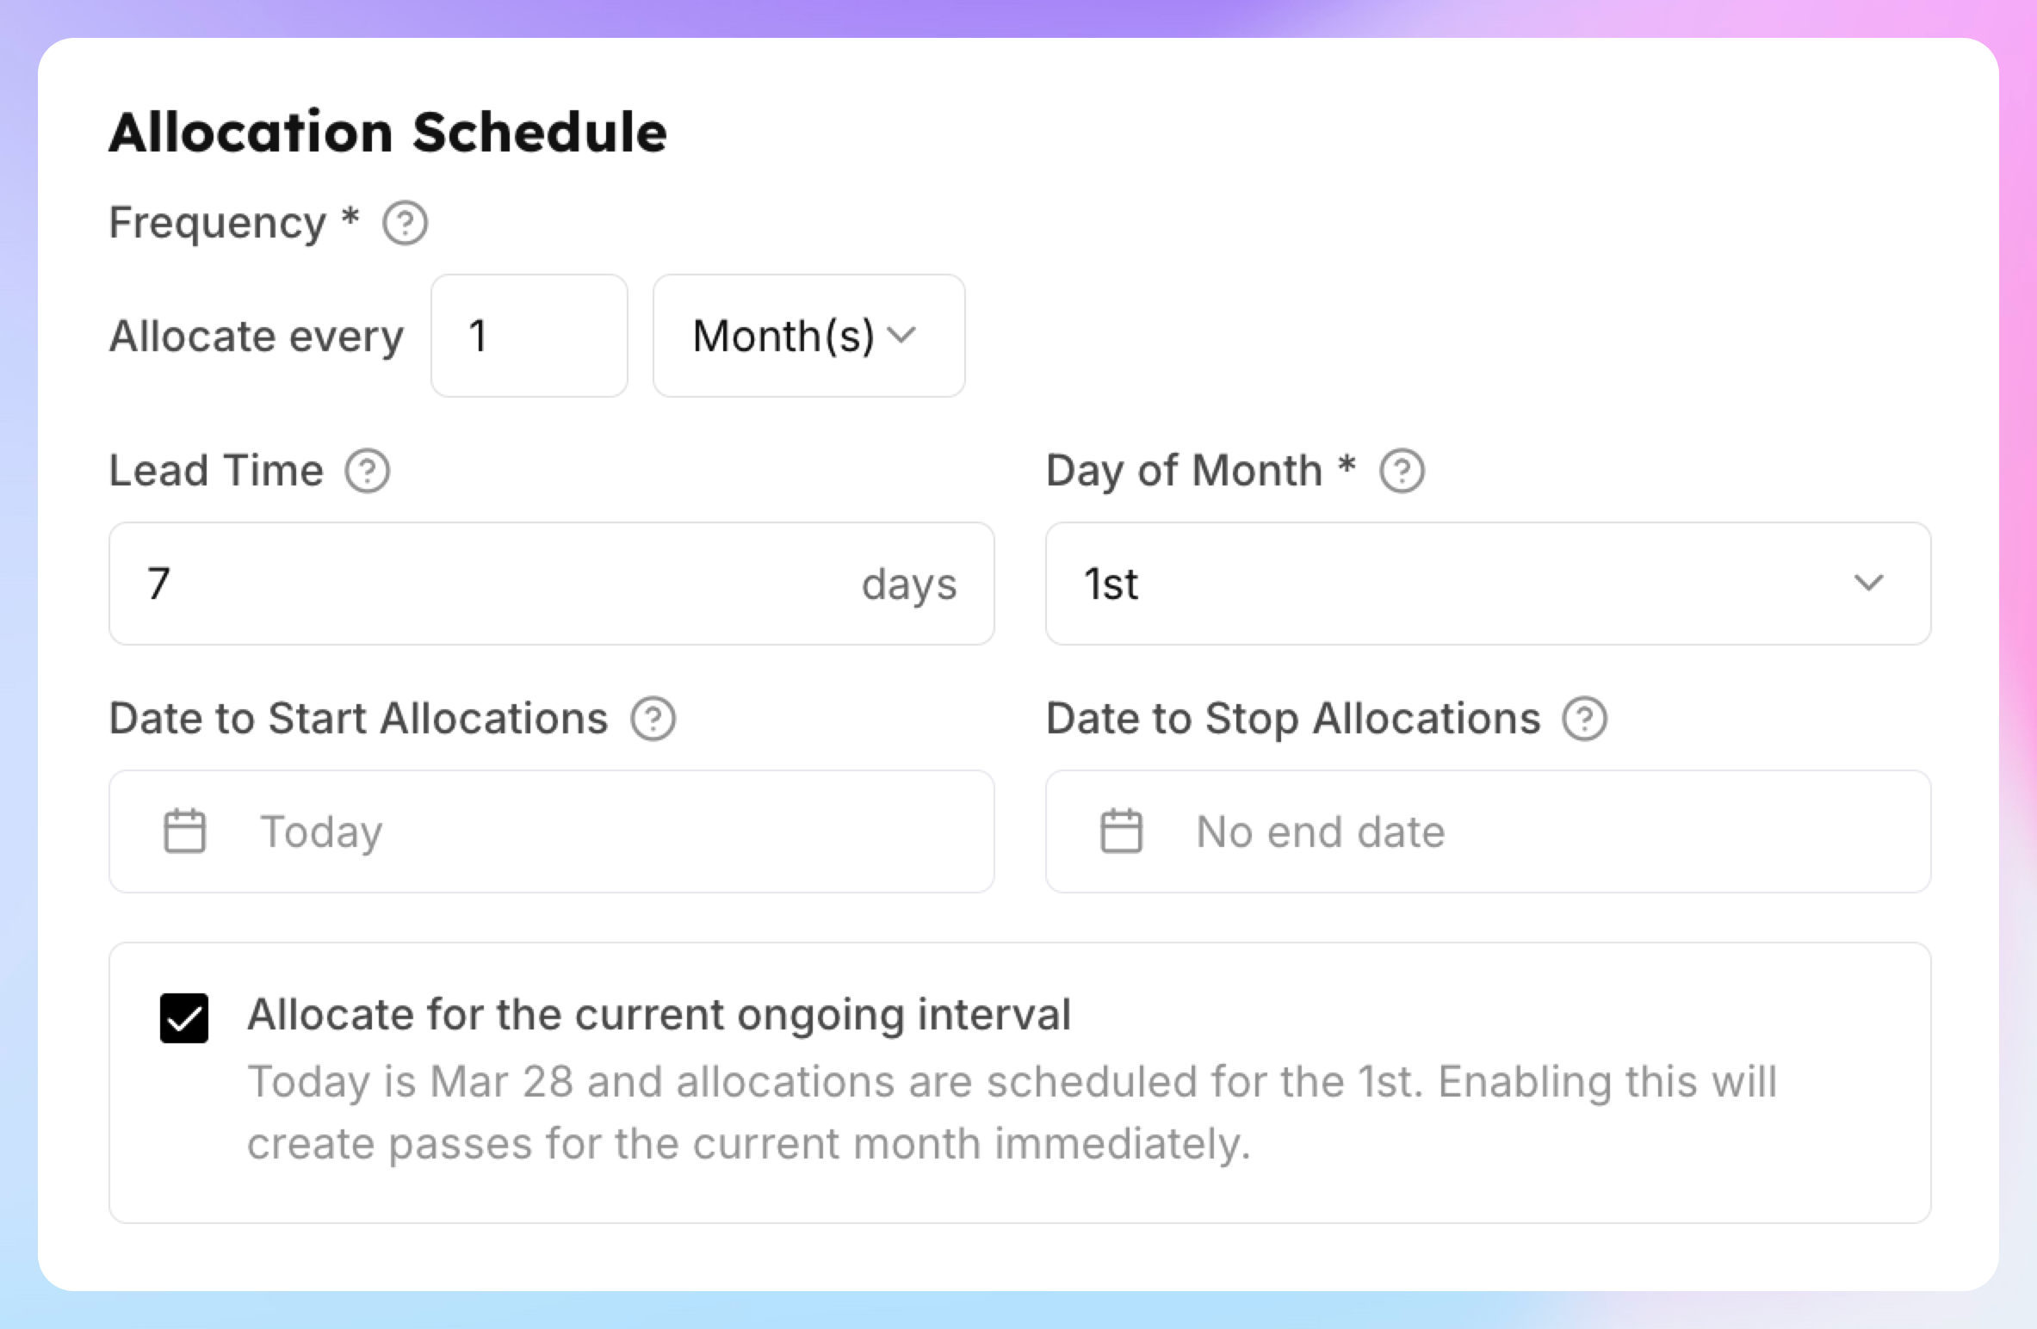Expand the Day of Month 1st dropdown

point(1489,584)
